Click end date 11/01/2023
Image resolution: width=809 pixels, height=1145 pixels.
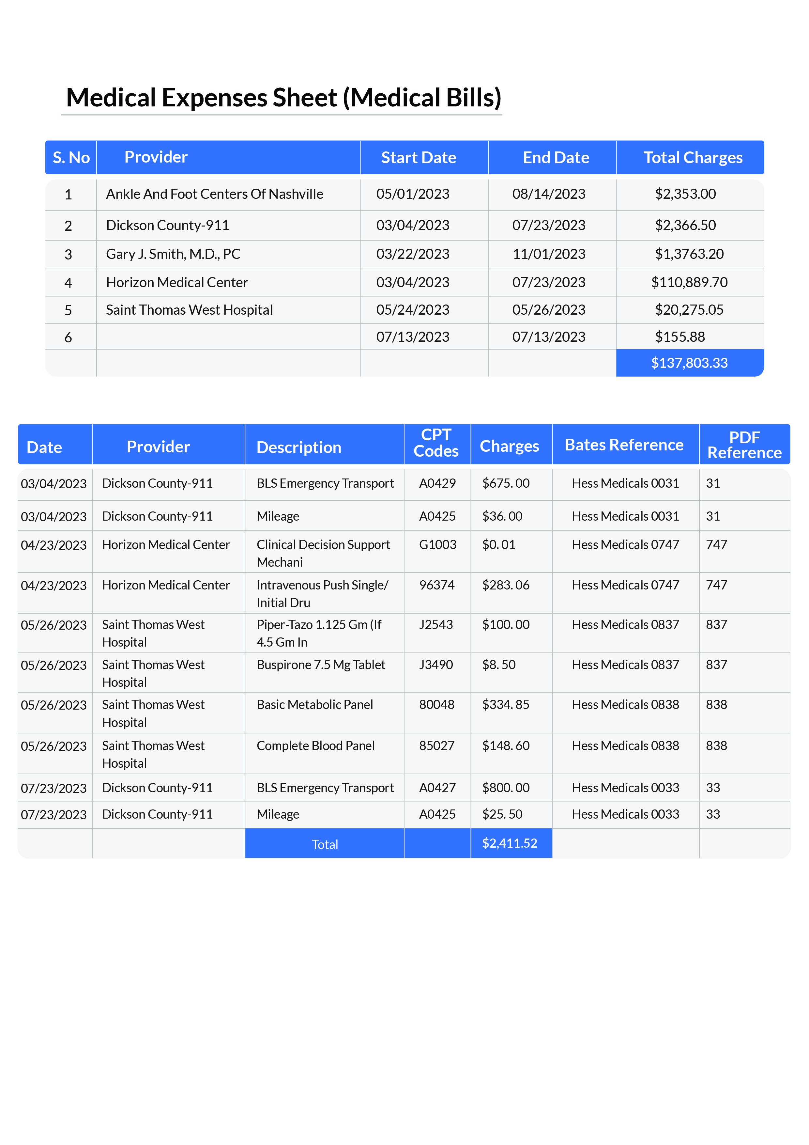click(x=549, y=254)
